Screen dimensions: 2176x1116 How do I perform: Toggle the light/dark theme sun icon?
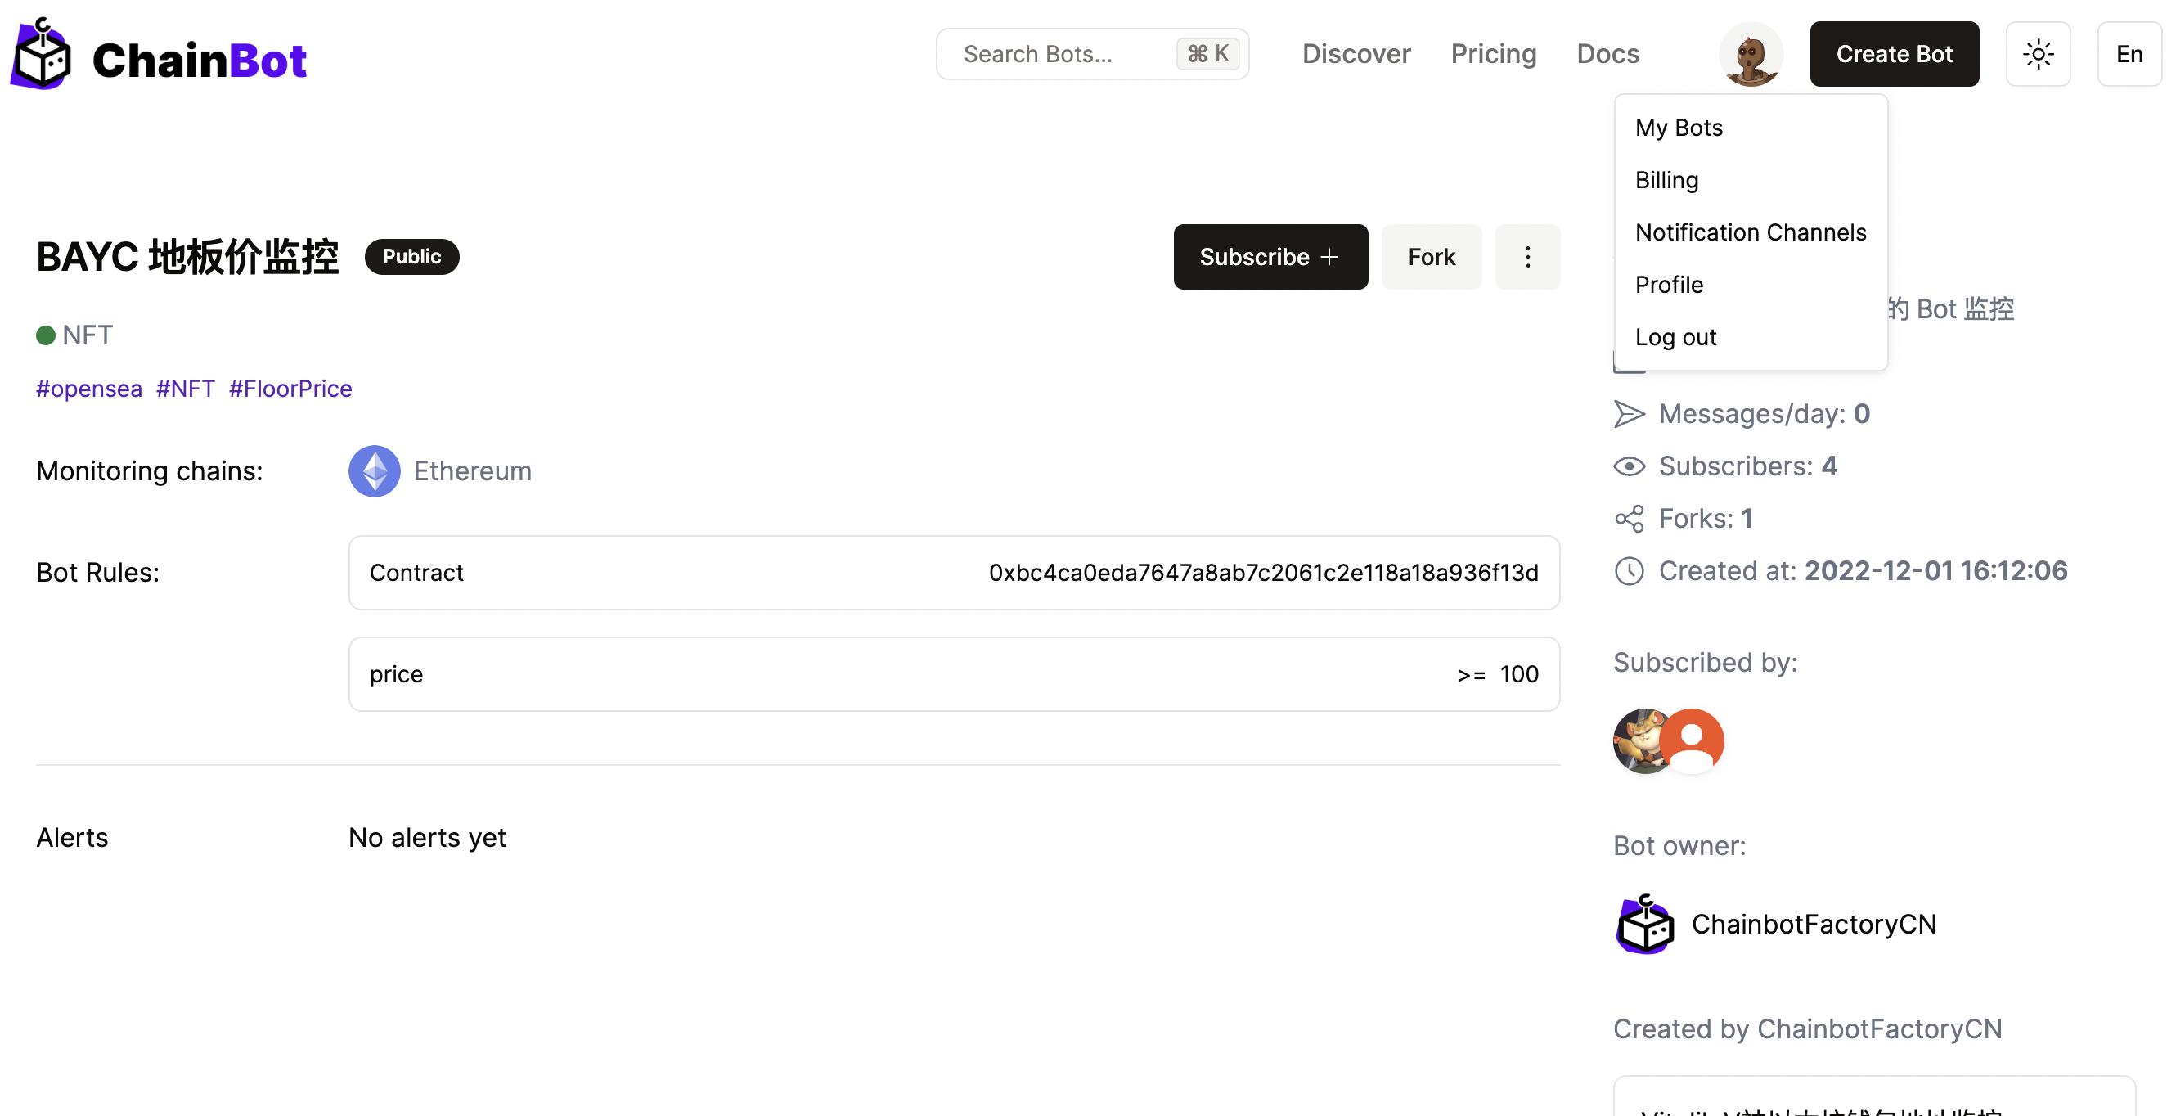coord(2038,54)
